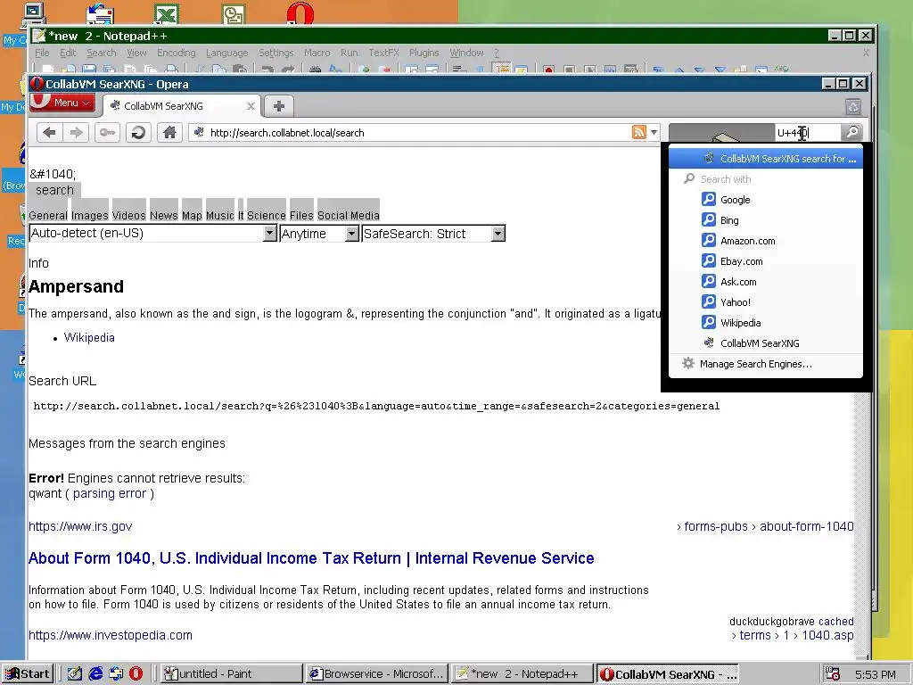The width and height of the screenshot is (913, 685).
Task: Search with Amazon.com from the list
Action: (766, 241)
